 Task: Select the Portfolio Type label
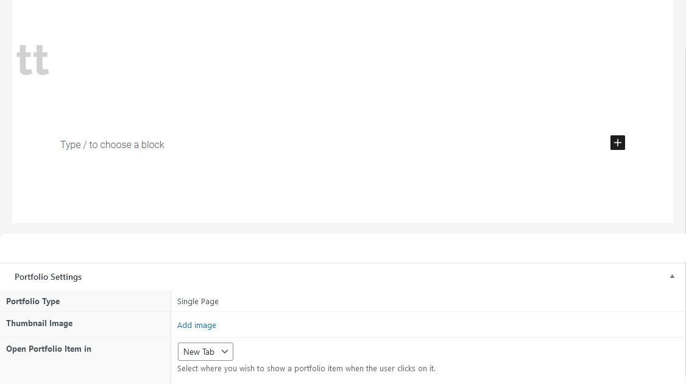click(x=33, y=301)
